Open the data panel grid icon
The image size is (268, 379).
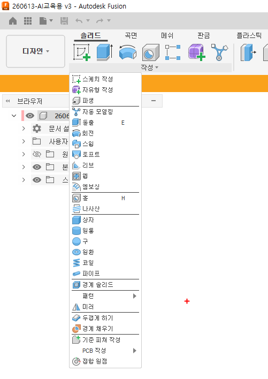[x=28, y=21]
